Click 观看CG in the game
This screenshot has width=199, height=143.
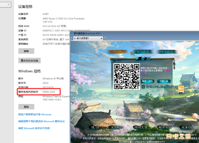tap(187, 127)
